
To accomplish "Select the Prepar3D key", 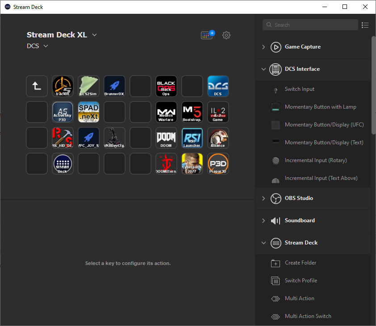I will 218,163.
